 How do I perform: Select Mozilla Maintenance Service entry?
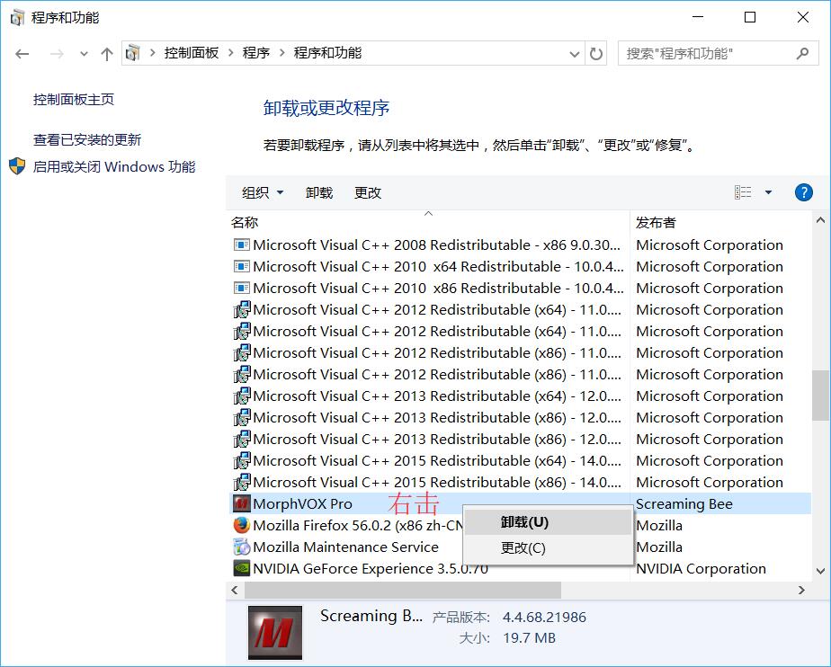(345, 547)
